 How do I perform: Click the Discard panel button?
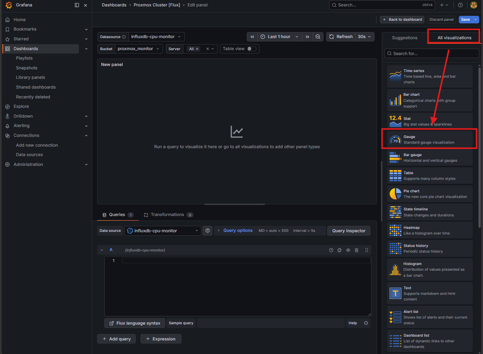pyautogui.click(x=441, y=20)
